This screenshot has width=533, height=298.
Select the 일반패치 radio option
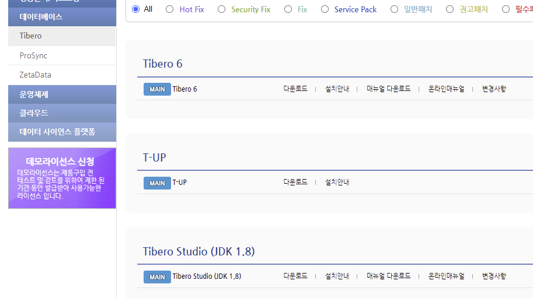coord(394,9)
